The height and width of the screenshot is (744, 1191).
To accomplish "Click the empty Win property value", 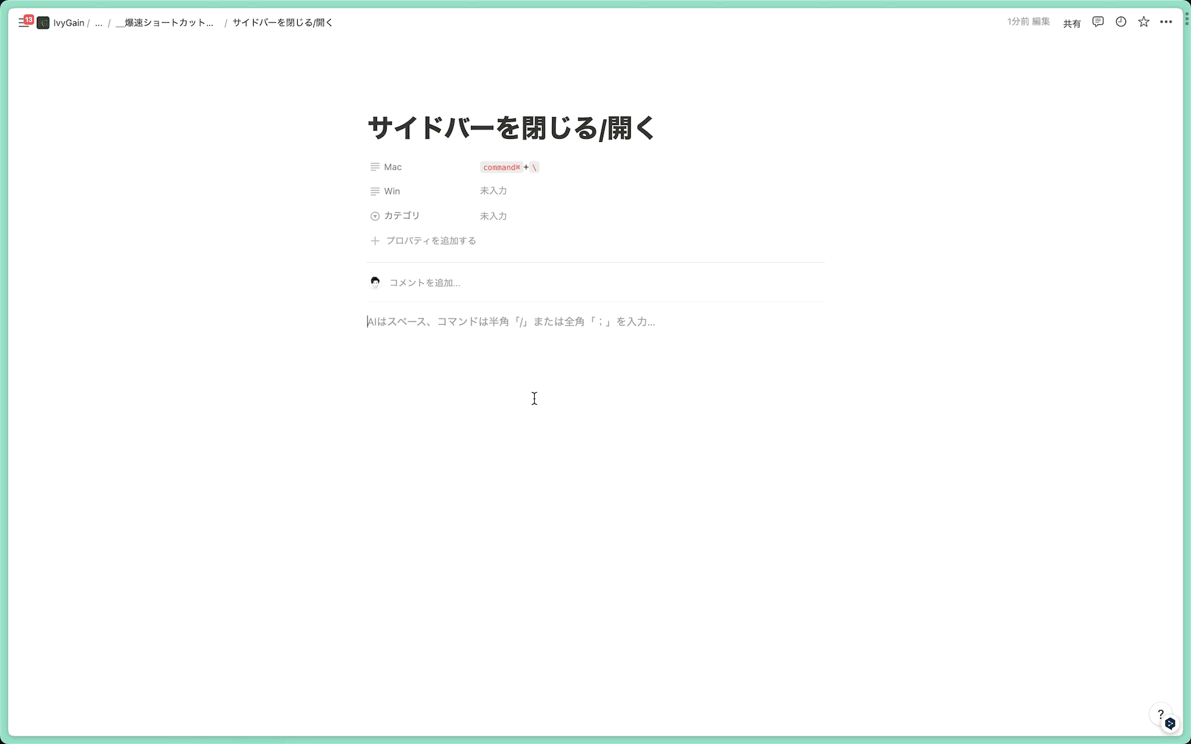I will (493, 191).
